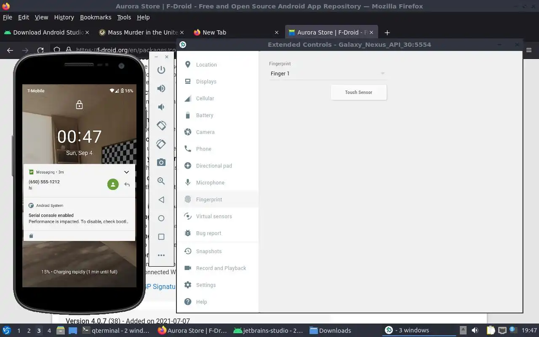The width and height of the screenshot is (539, 337).
Task: Open Firefox Tools menu
Action: pos(124,17)
